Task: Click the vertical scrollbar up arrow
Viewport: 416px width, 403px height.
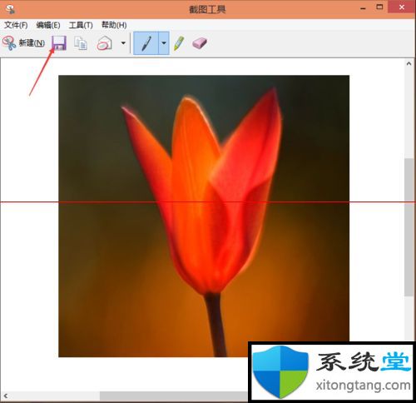Action: pos(409,63)
